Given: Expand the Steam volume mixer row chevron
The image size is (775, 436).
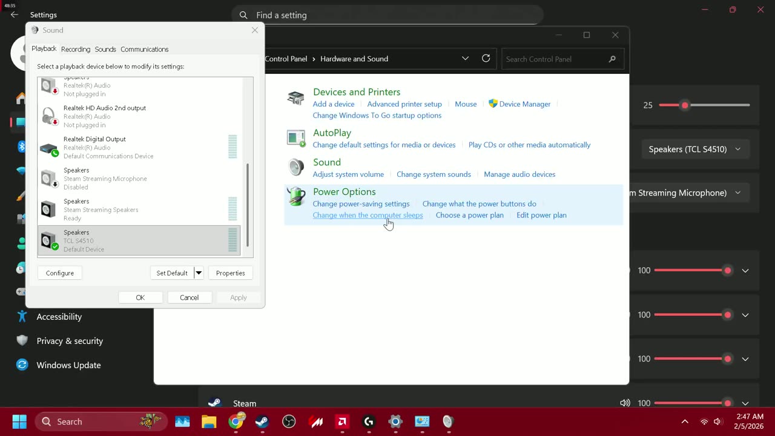Looking at the screenshot, I should click(x=745, y=403).
